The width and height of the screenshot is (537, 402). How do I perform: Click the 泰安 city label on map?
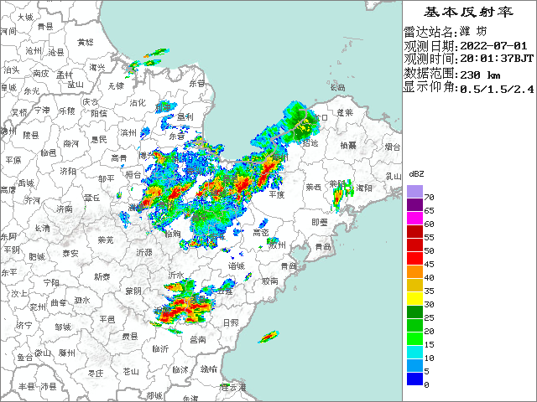click(x=70, y=252)
